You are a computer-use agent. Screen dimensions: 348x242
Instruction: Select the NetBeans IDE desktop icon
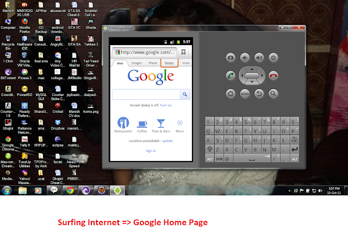tap(24, 43)
